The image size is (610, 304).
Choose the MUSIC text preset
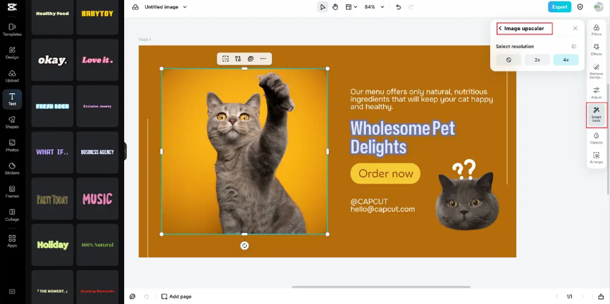[98, 199]
